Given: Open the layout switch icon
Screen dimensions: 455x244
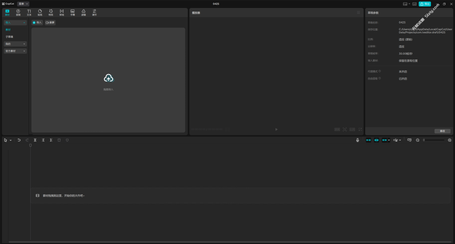Looking at the screenshot, I should click(x=405, y=4).
